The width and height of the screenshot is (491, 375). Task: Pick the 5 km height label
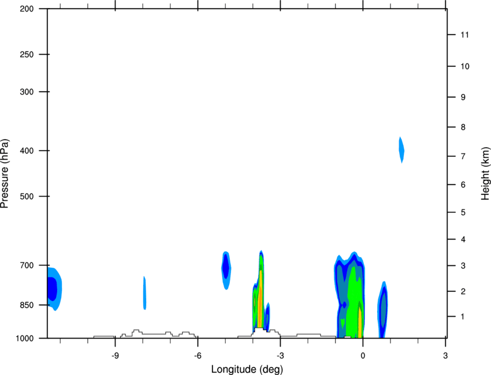click(x=463, y=213)
